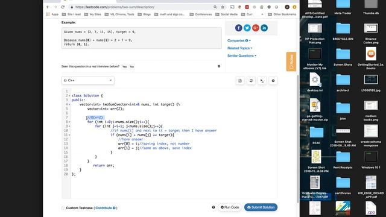Expand Similar Questions dropdown
Image resolution: width=386 pixels, height=217 pixels.
pyautogui.click(x=242, y=56)
